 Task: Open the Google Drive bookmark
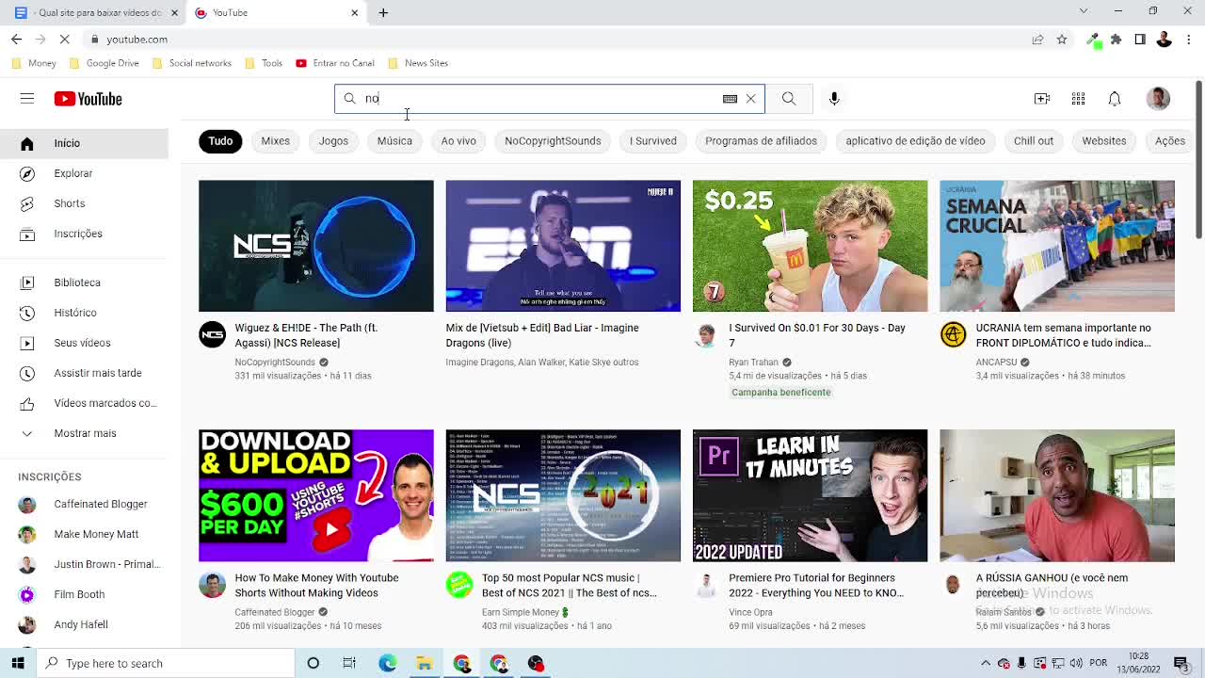pos(104,63)
